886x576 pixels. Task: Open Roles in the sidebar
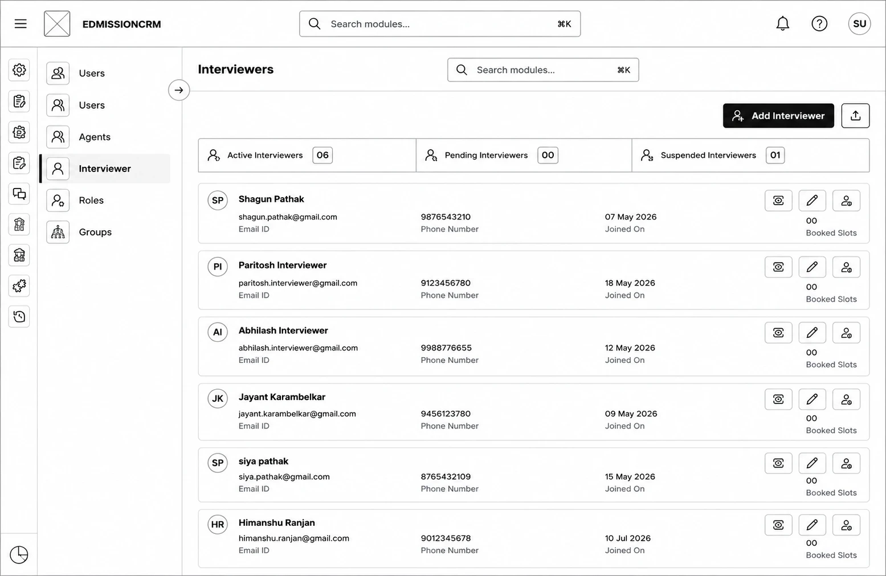click(x=105, y=201)
